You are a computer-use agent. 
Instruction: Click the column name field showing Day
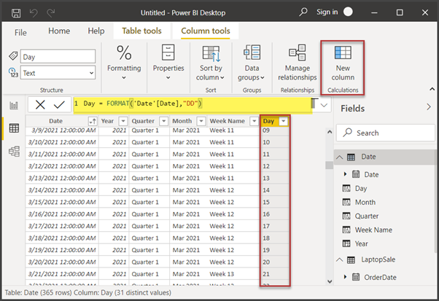58,57
